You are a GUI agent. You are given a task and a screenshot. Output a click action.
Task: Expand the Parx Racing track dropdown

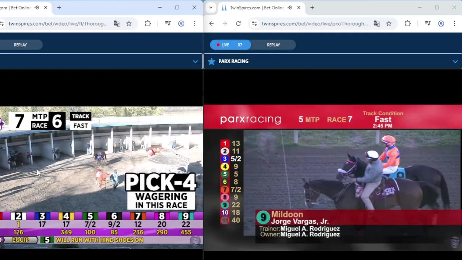[x=455, y=61]
